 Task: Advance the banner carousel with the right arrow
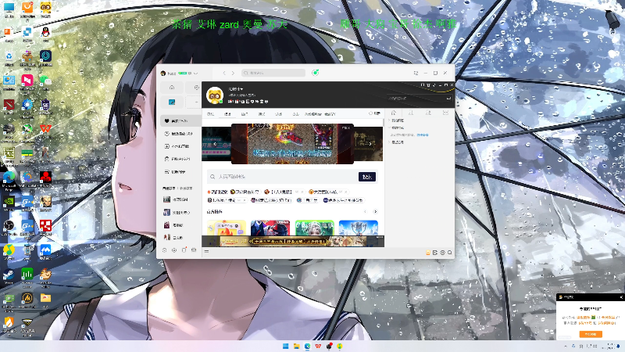tap(370, 144)
